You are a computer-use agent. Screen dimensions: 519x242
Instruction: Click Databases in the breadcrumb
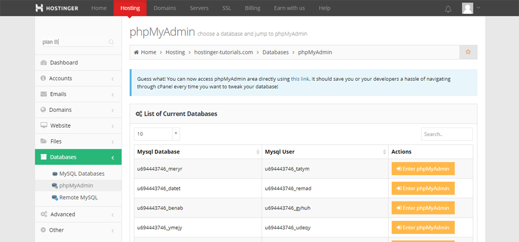point(276,52)
